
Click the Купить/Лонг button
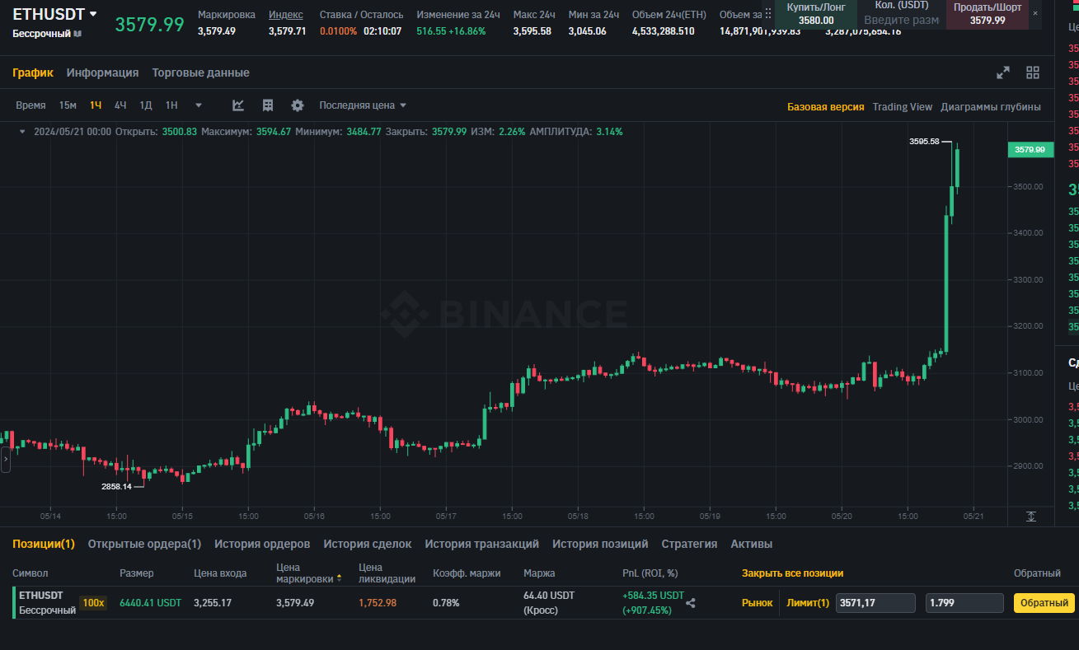point(815,14)
